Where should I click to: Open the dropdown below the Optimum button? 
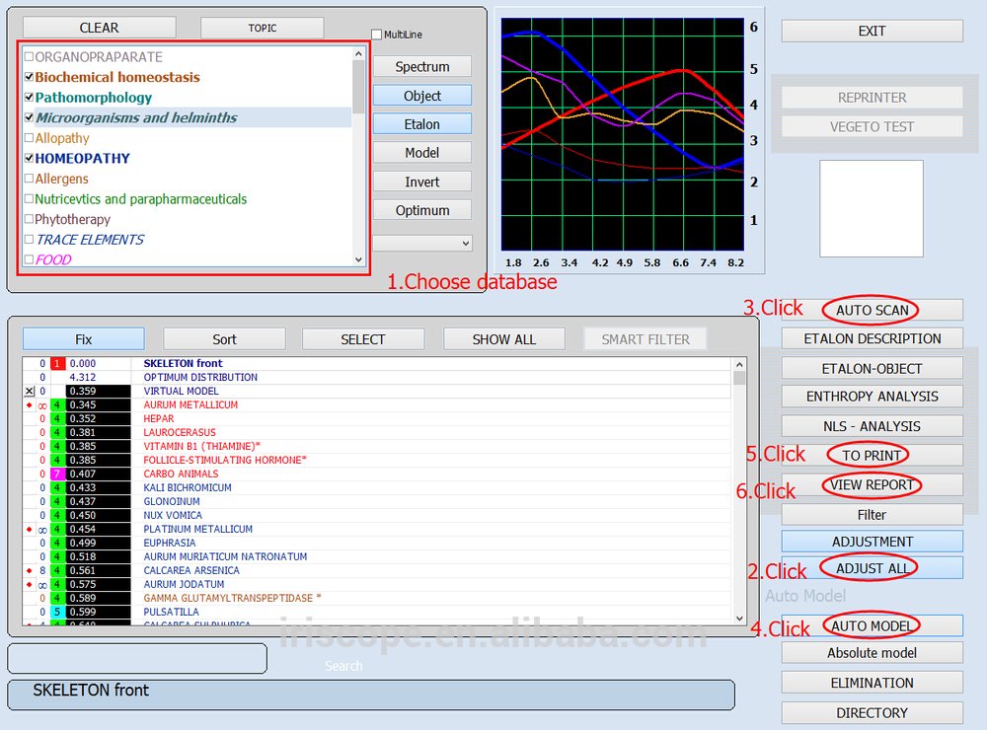(x=421, y=242)
